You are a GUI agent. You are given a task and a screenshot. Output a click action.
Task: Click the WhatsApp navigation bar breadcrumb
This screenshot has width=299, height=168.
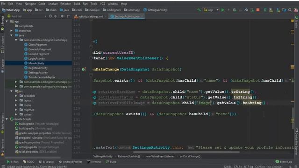pos(11,10)
